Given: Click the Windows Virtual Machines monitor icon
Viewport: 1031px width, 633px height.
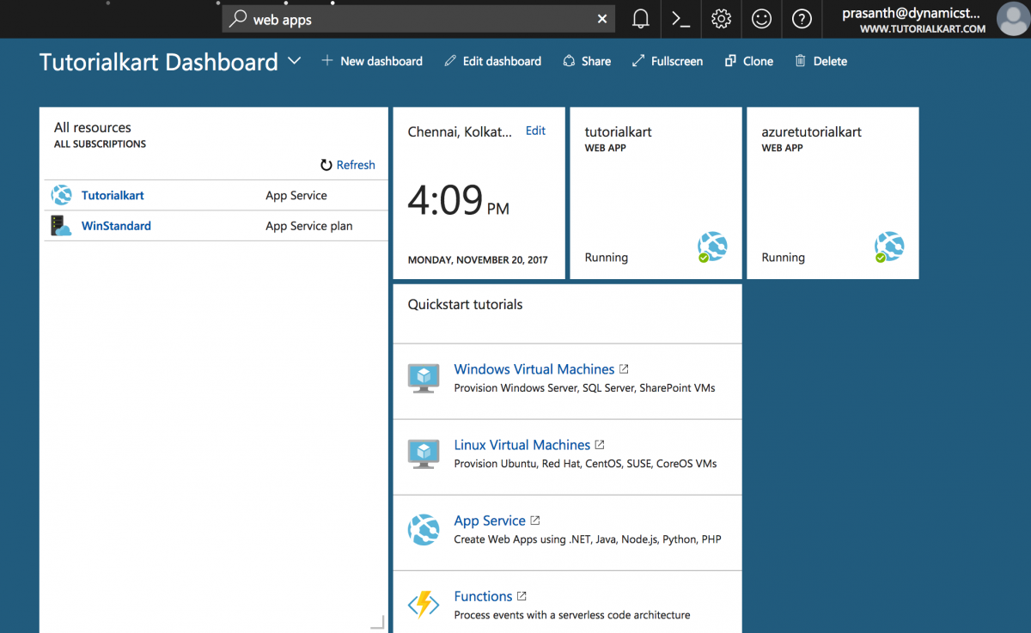Looking at the screenshot, I should (x=424, y=379).
